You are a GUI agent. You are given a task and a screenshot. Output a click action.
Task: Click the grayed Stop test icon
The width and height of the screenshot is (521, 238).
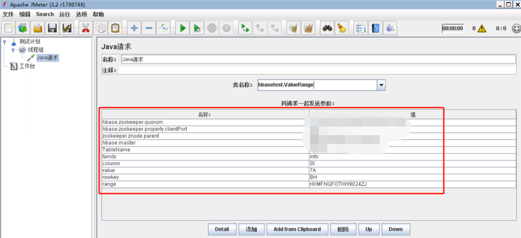(x=212, y=28)
